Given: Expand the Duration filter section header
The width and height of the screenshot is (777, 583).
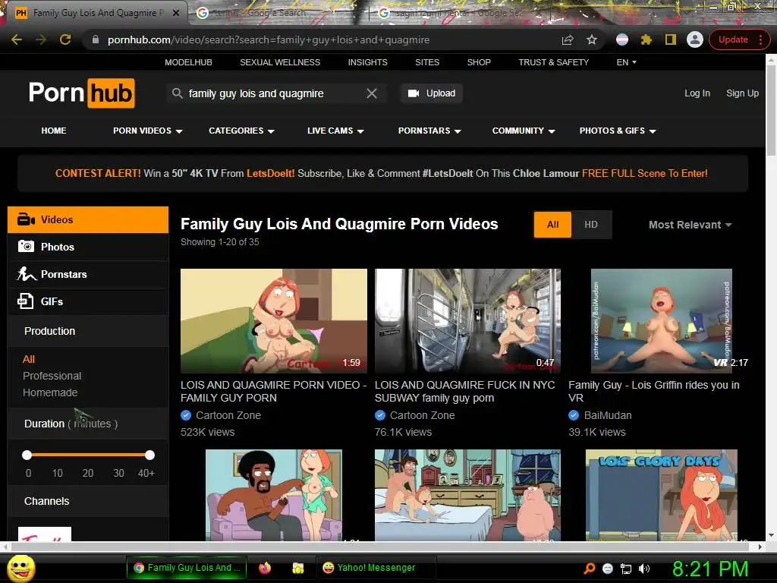Looking at the screenshot, I should [x=89, y=424].
